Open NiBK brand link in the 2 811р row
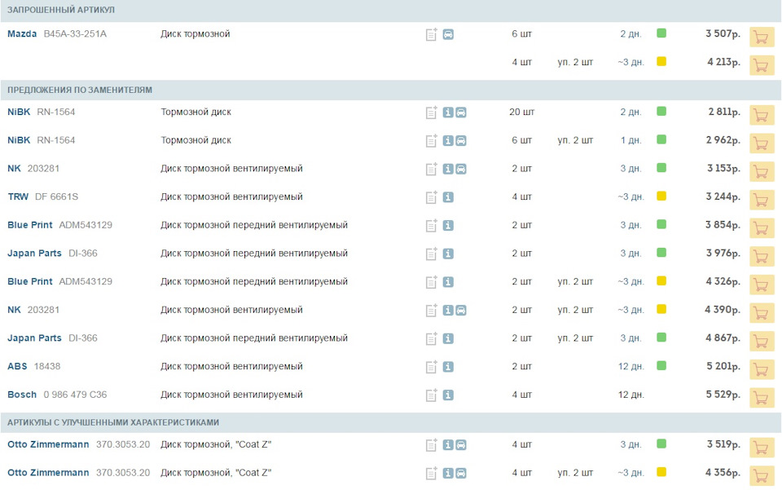This screenshot has height=490, width=782. click(x=19, y=112)
